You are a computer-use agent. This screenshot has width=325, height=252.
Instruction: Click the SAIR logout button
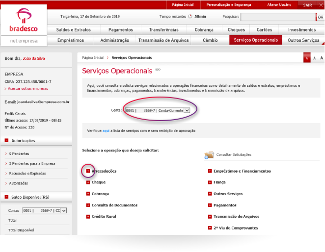[308, 4]
